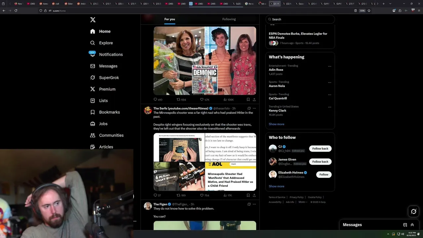Share the post with 410 comments
The height and width of the screenshot is (238, 423).
click(254, 99)
